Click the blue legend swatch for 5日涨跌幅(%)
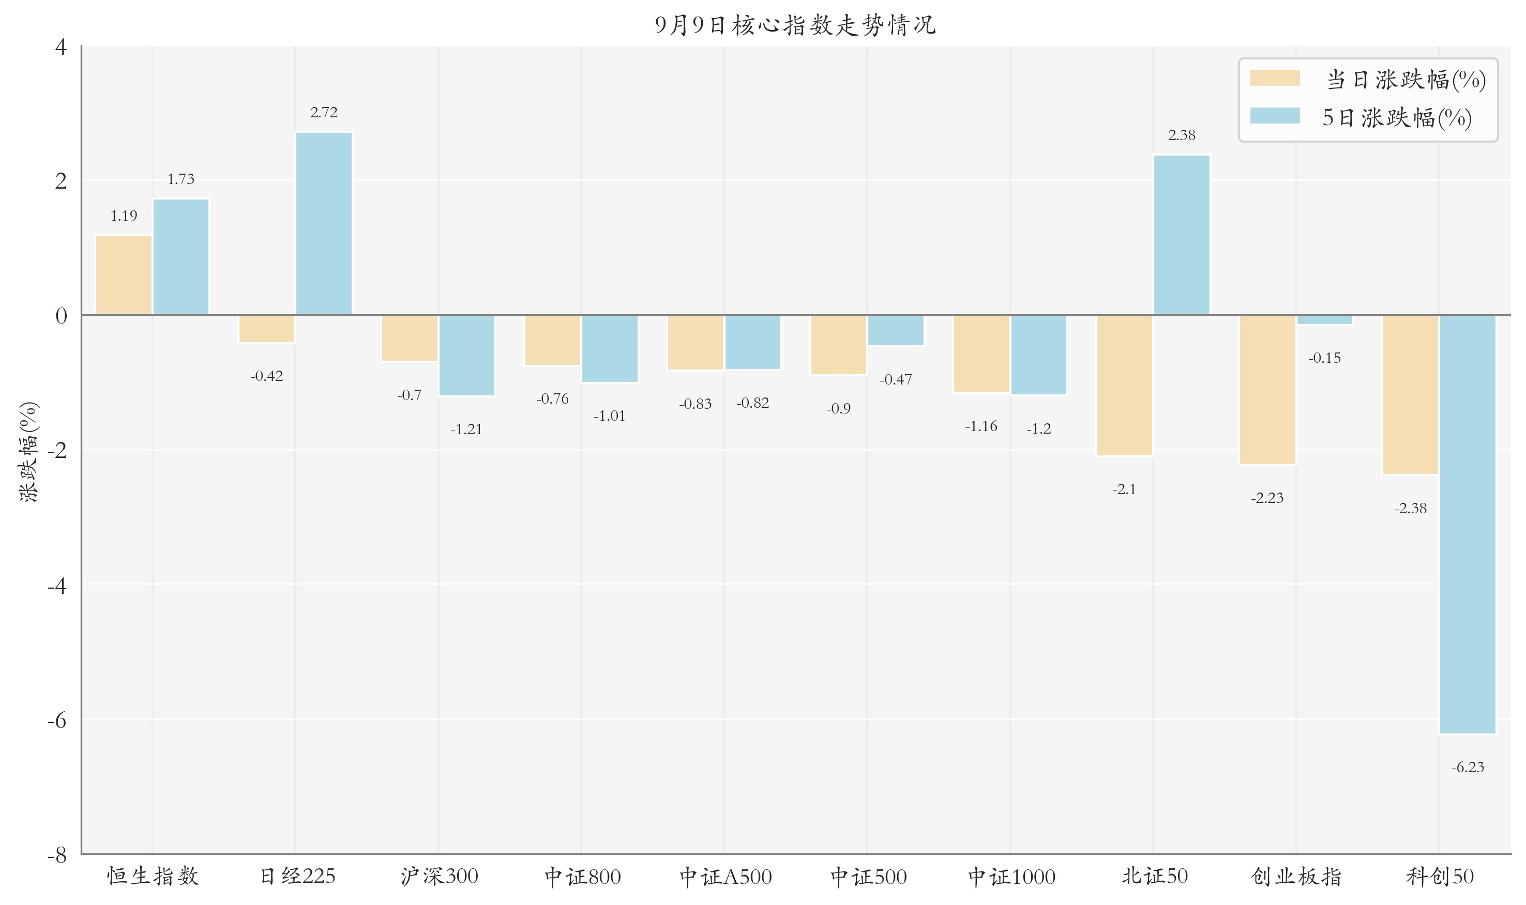The height and width of the screenshot is (905, 1526). [x=1274, y=116]
